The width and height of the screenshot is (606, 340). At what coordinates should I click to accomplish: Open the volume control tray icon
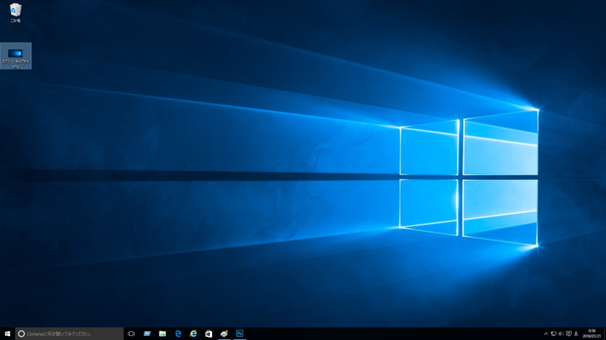pyautogui.click(x=561, y=334)
